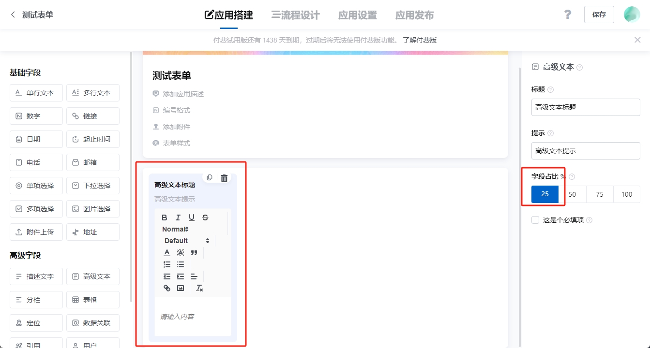Open the text alignment dropdown
This screenshot has height=348, width=650.
[x=194, y=276]
